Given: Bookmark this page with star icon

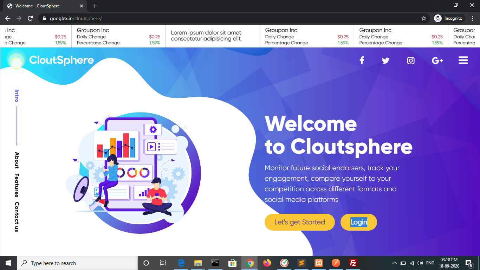Looking at the screenshot, I should 424,18.
